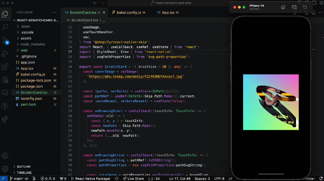Open the Accounts menu icon
This screenshot has height=181, width=324.
[5, 156]
